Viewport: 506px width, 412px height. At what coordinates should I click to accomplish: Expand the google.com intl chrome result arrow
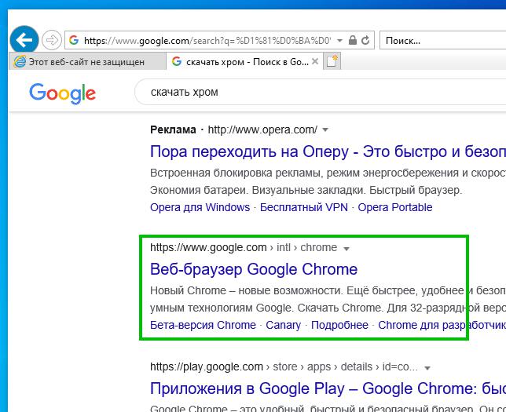346,249
